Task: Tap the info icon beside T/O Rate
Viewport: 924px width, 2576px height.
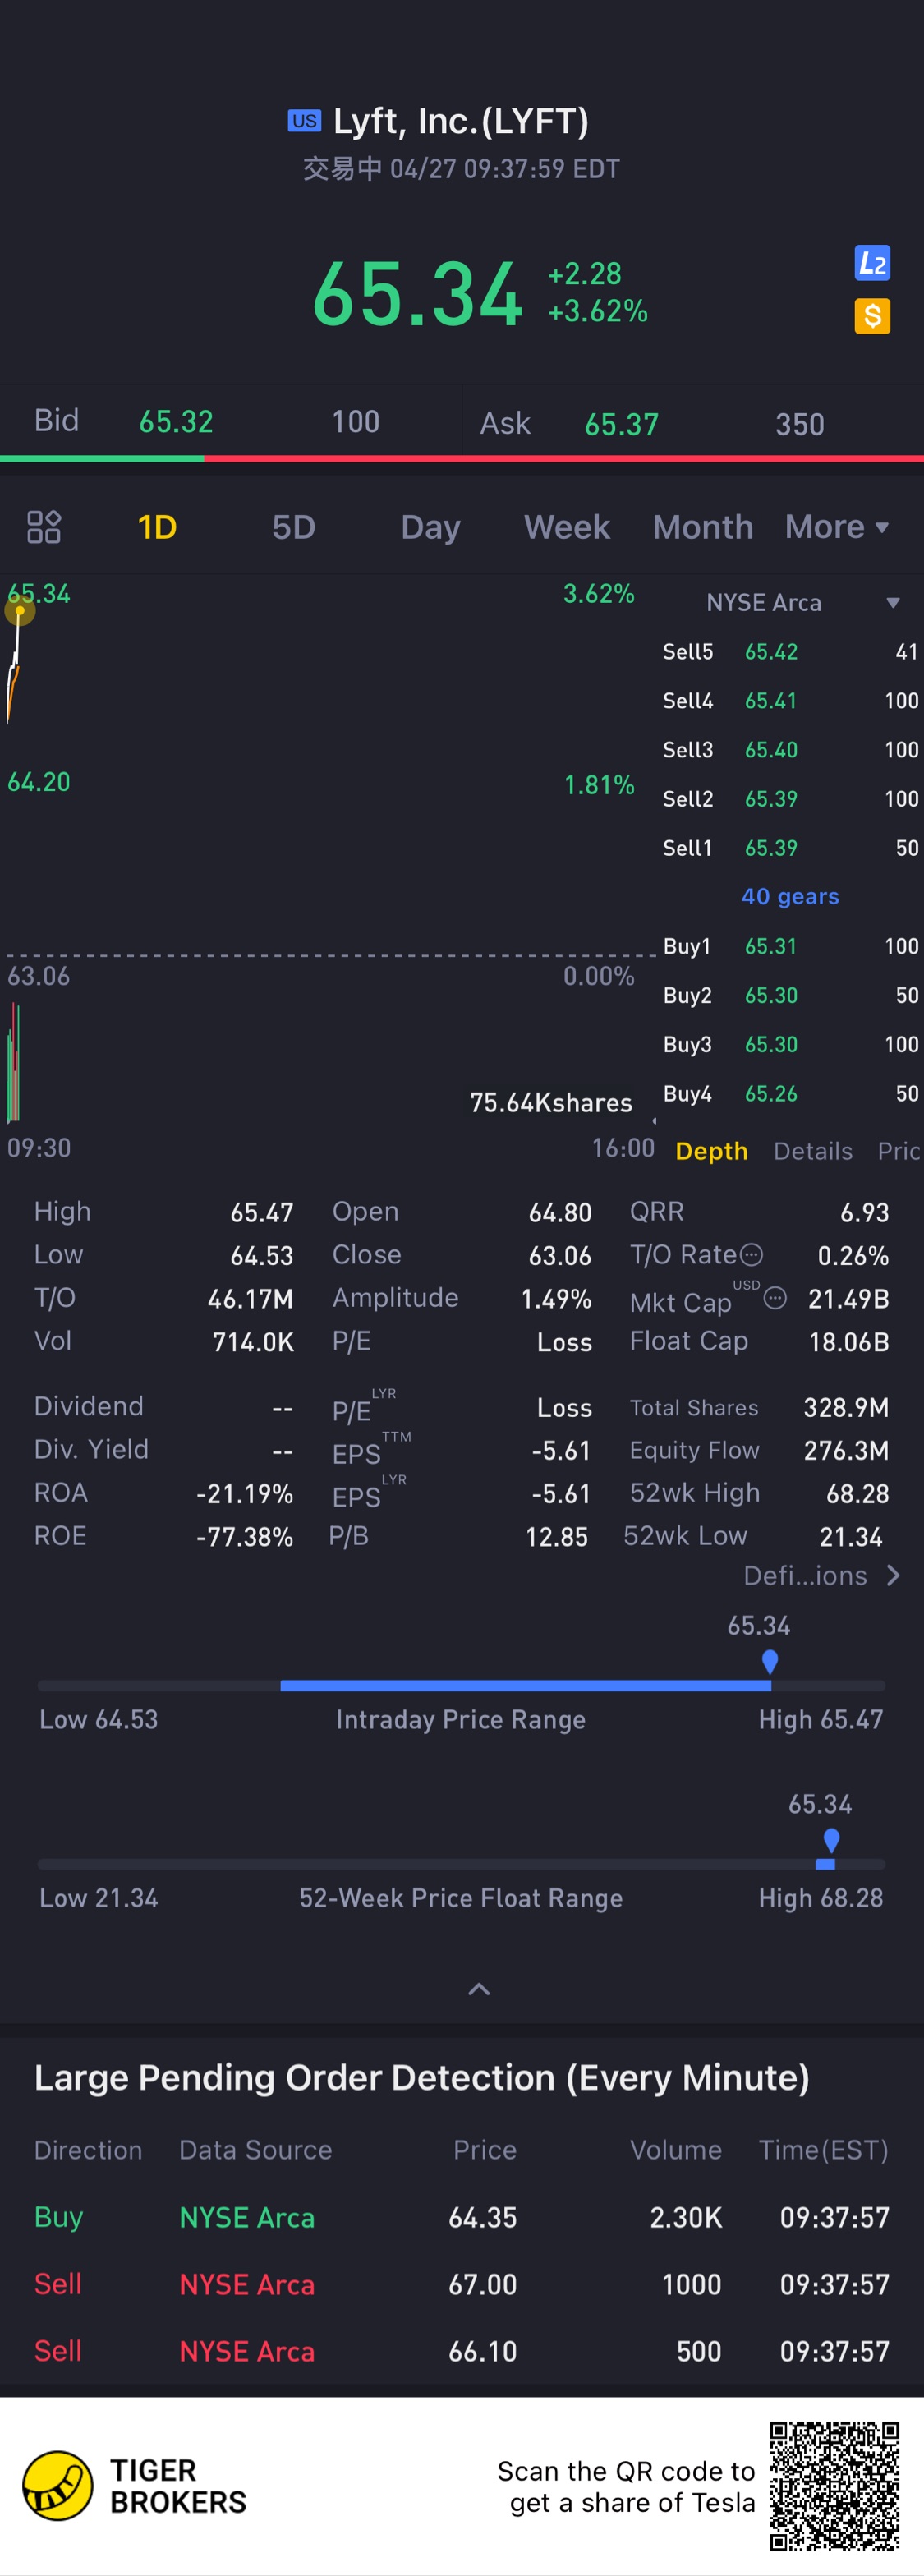Action: [752, 1254]
